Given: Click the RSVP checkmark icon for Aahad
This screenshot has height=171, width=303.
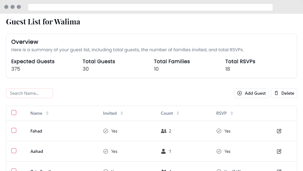Looking at the screenshot, I should point(219,151).
